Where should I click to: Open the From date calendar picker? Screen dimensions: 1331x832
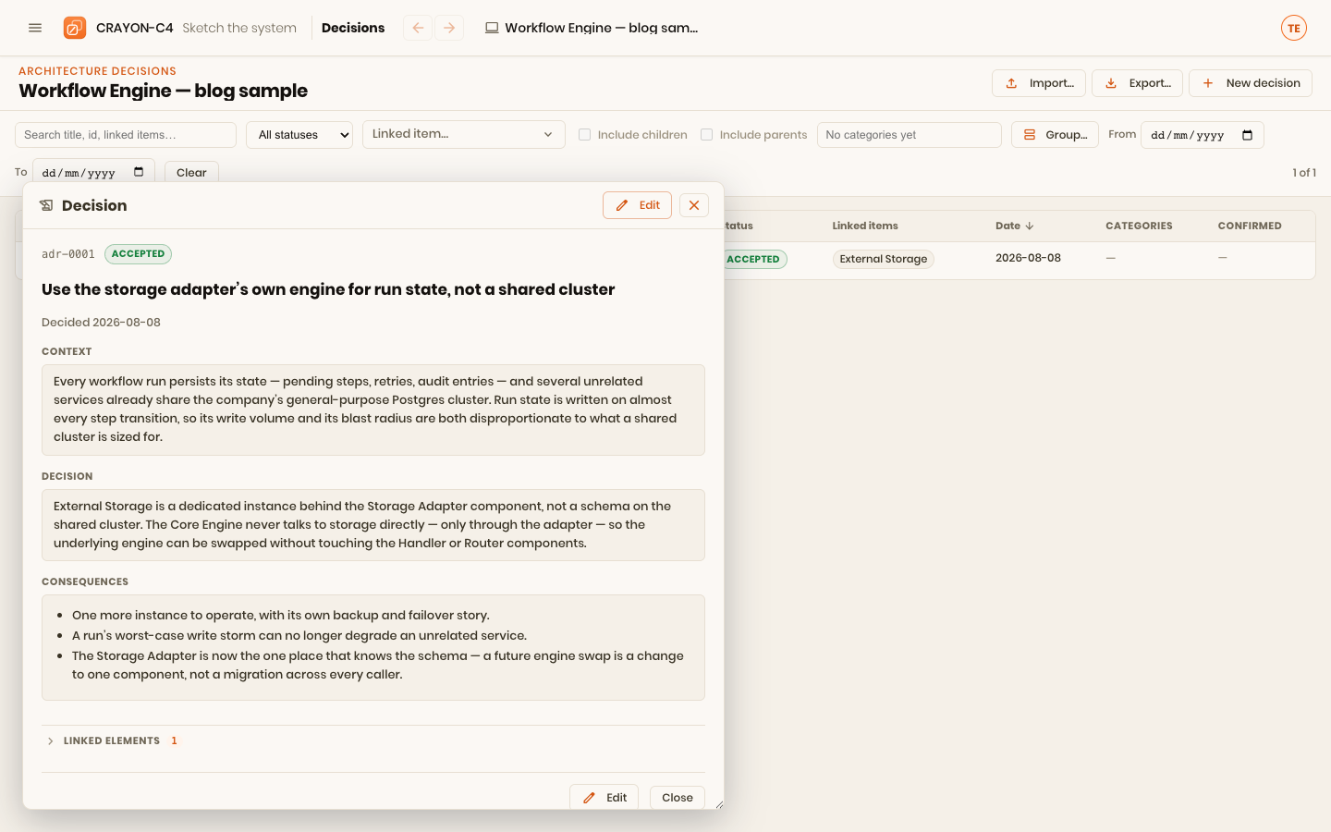coord(1247,135)
